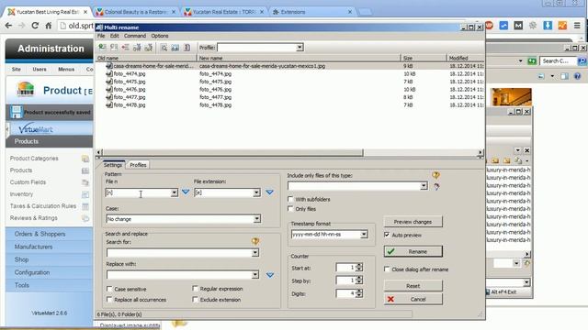Open the Command menu
This screenshot has height=330, width=588.
[x=135, y=36]
